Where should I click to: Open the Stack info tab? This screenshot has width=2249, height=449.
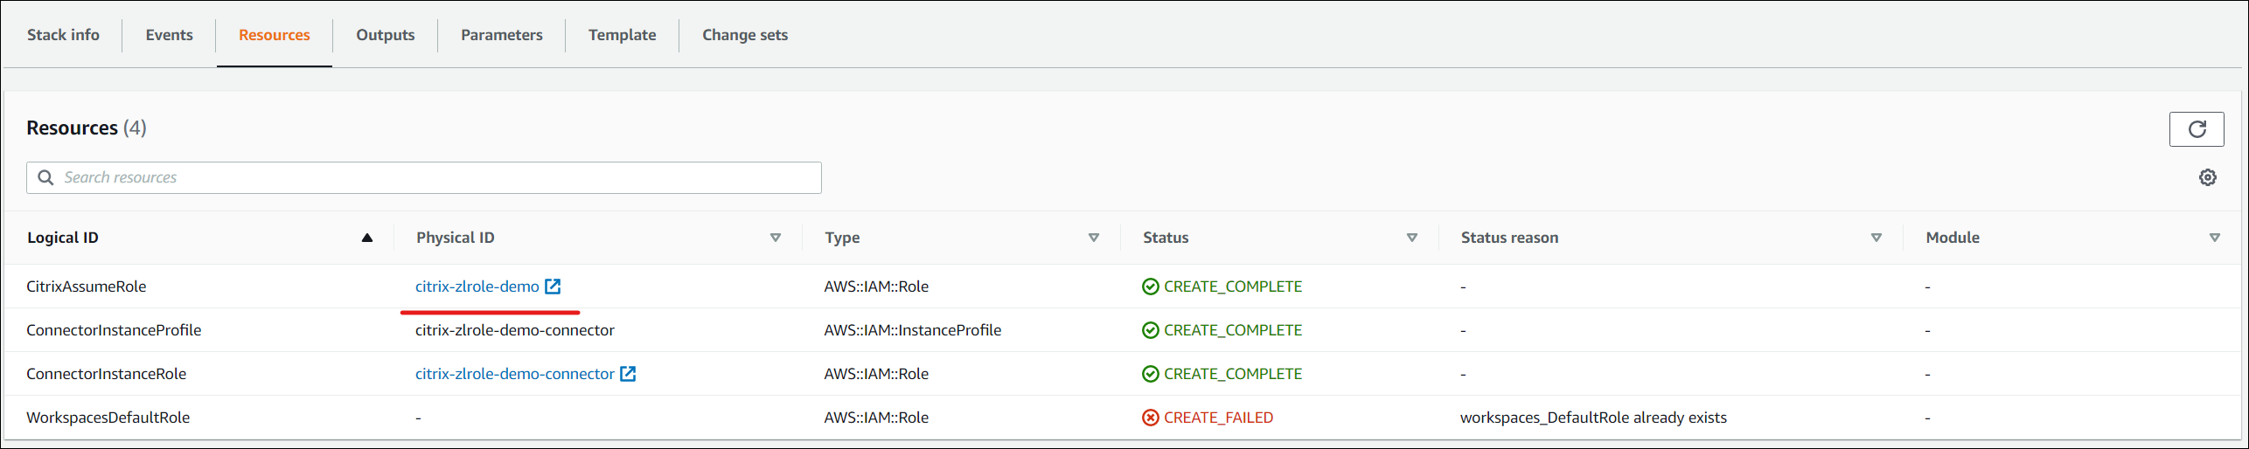(63, 35)
